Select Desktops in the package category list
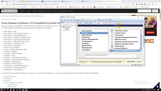 click(x=85, y=43)
